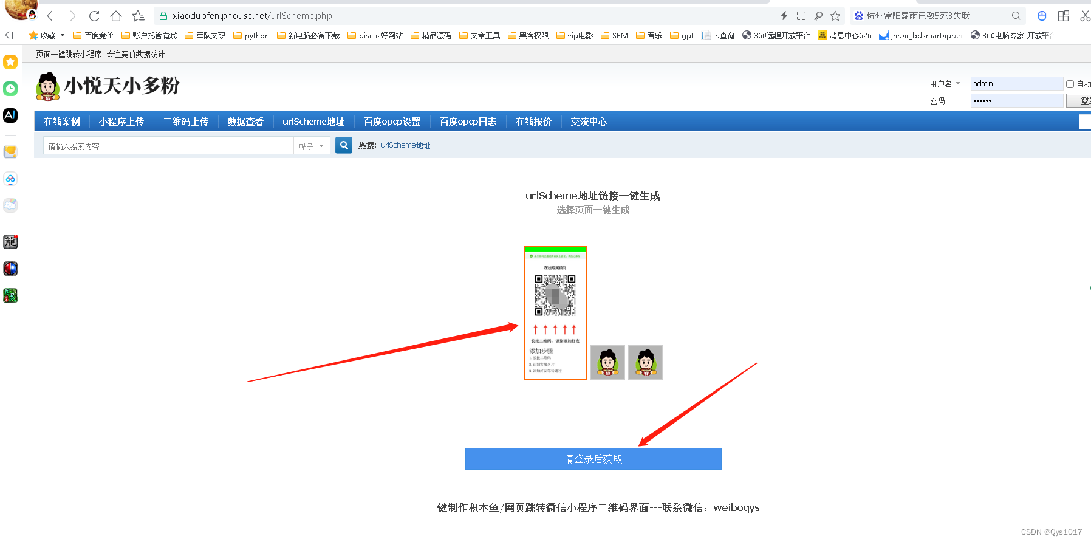
Task: Click the mouse gesture icon in the toolbar
Action: tap(1042, 16)
